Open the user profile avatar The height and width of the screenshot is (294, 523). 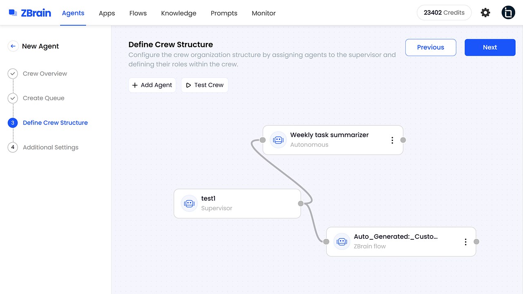point(508,13)
